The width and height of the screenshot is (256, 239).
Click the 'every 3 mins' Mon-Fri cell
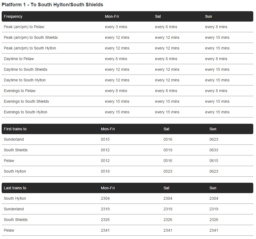[x=116, y=27]
